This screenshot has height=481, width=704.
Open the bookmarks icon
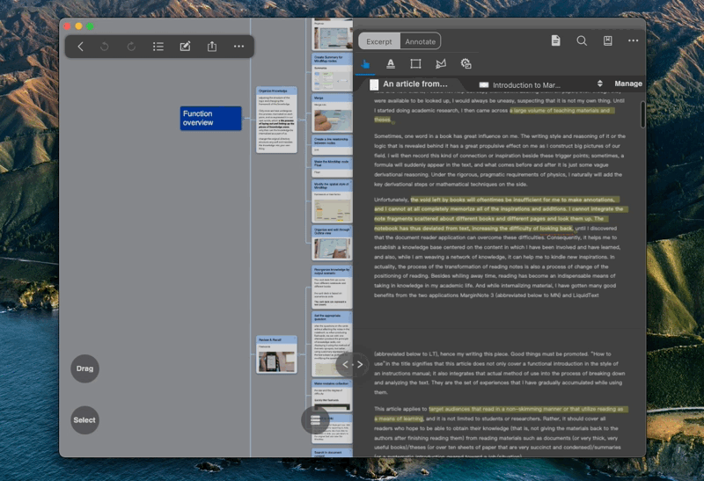[x=607, y=40]
